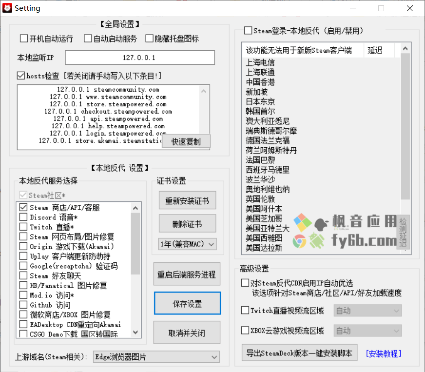Enable 对Steam反代CDN启用IP自动优选 checkbox
Image resolution: width=425 pixels, height=372 pixels.
(x=245, y=283)
